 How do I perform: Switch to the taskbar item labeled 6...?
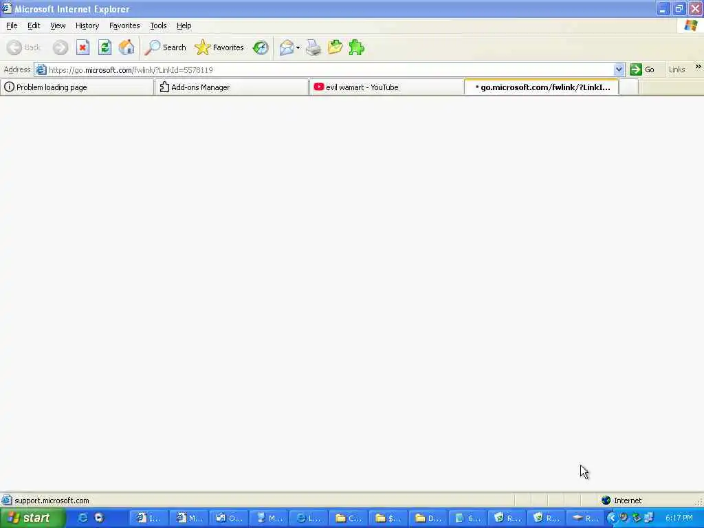[x=467, y=518]
